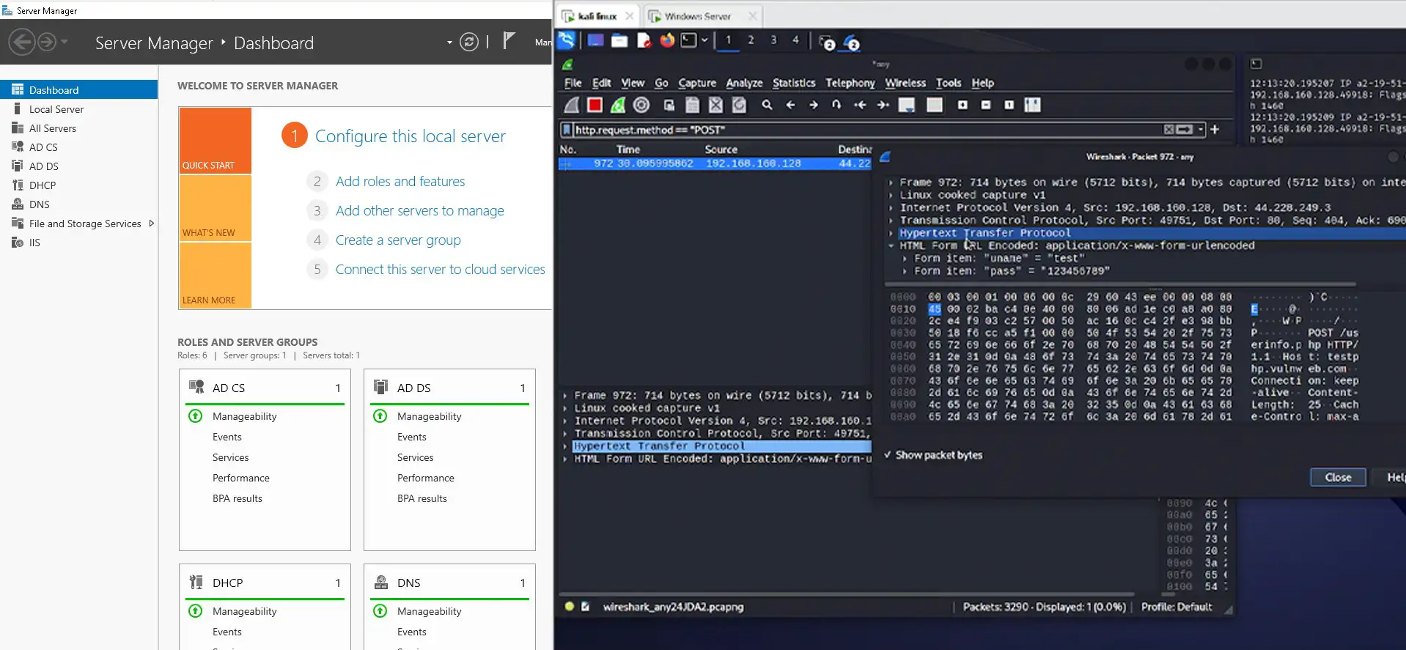
Task: Click Profile: Default in status bar
Action: click(x=1176, y=607)
